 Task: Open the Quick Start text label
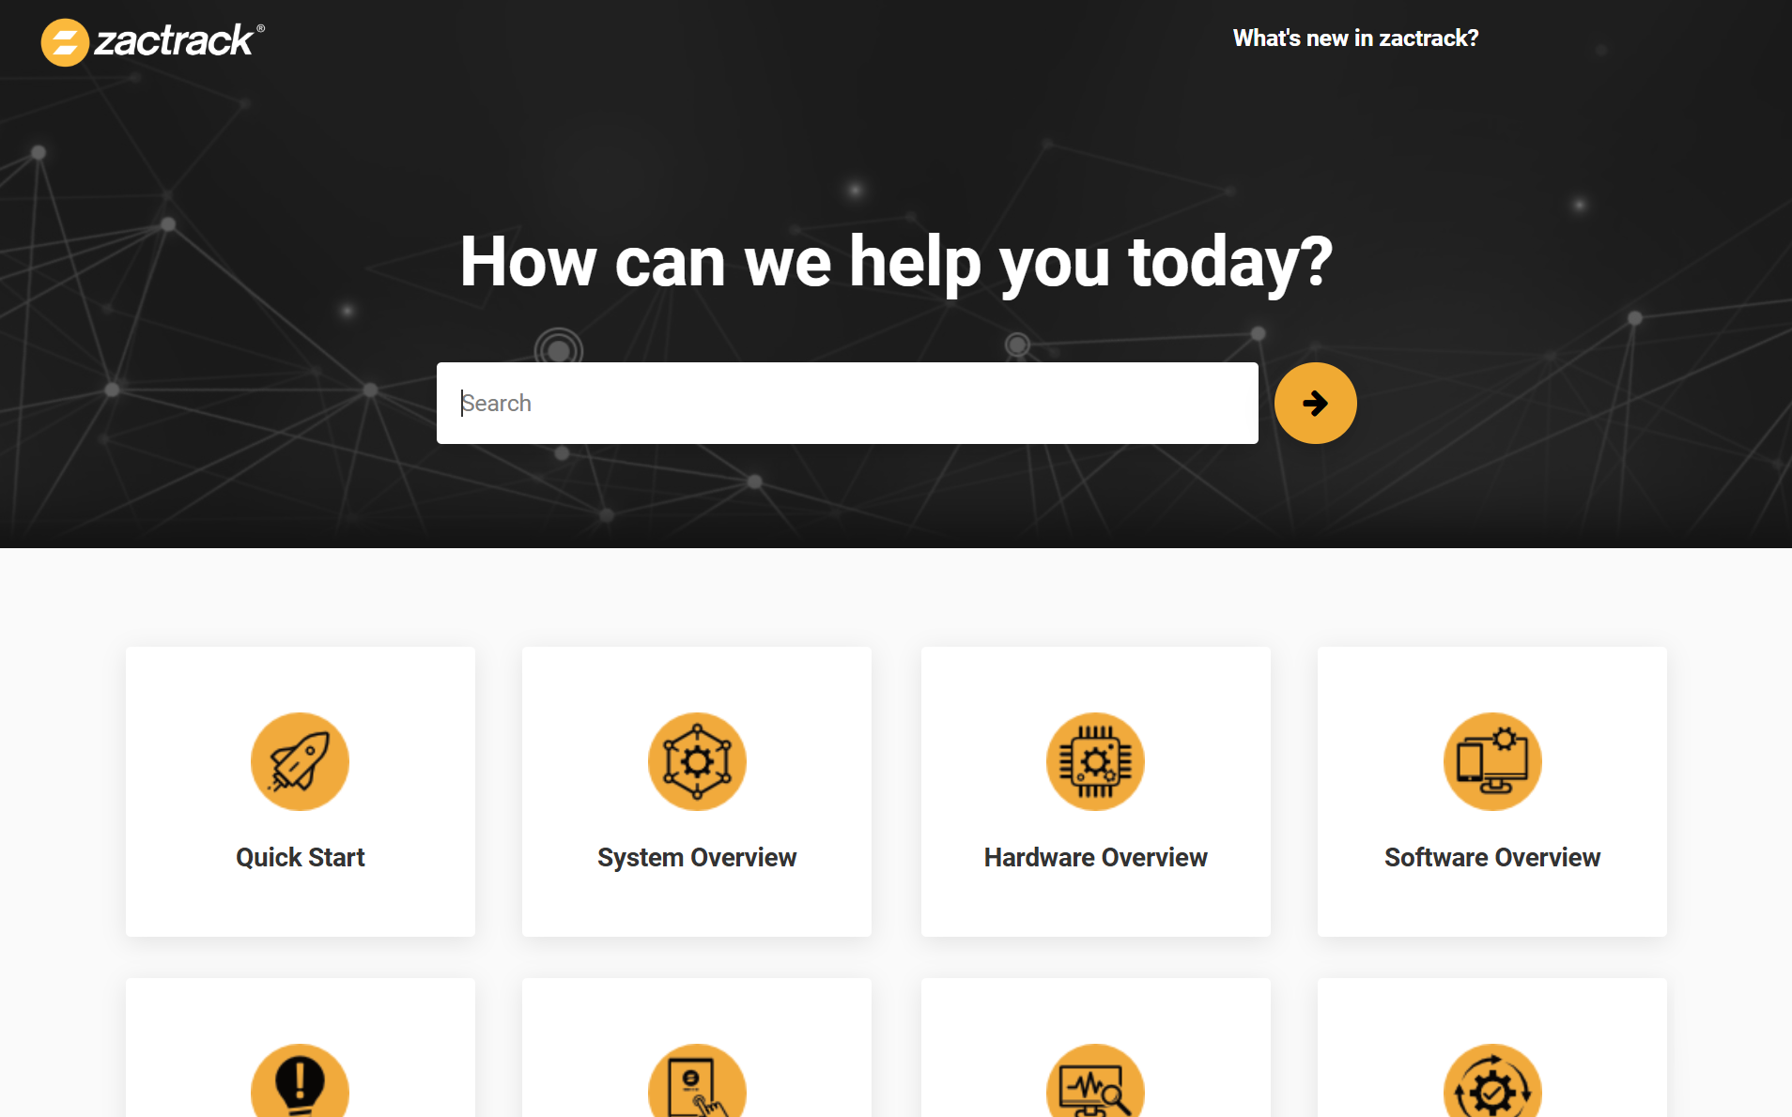click(x=301, y=857)
